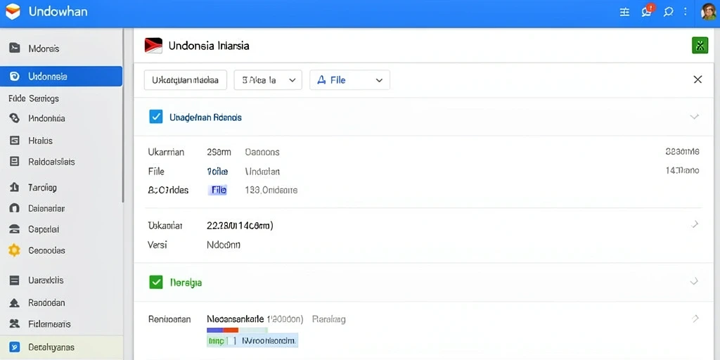This screenshot has width=720, height=360.
Task: Click the red flag icon beside Undonsia Inlarsia
Action: [x=153, y=46]
